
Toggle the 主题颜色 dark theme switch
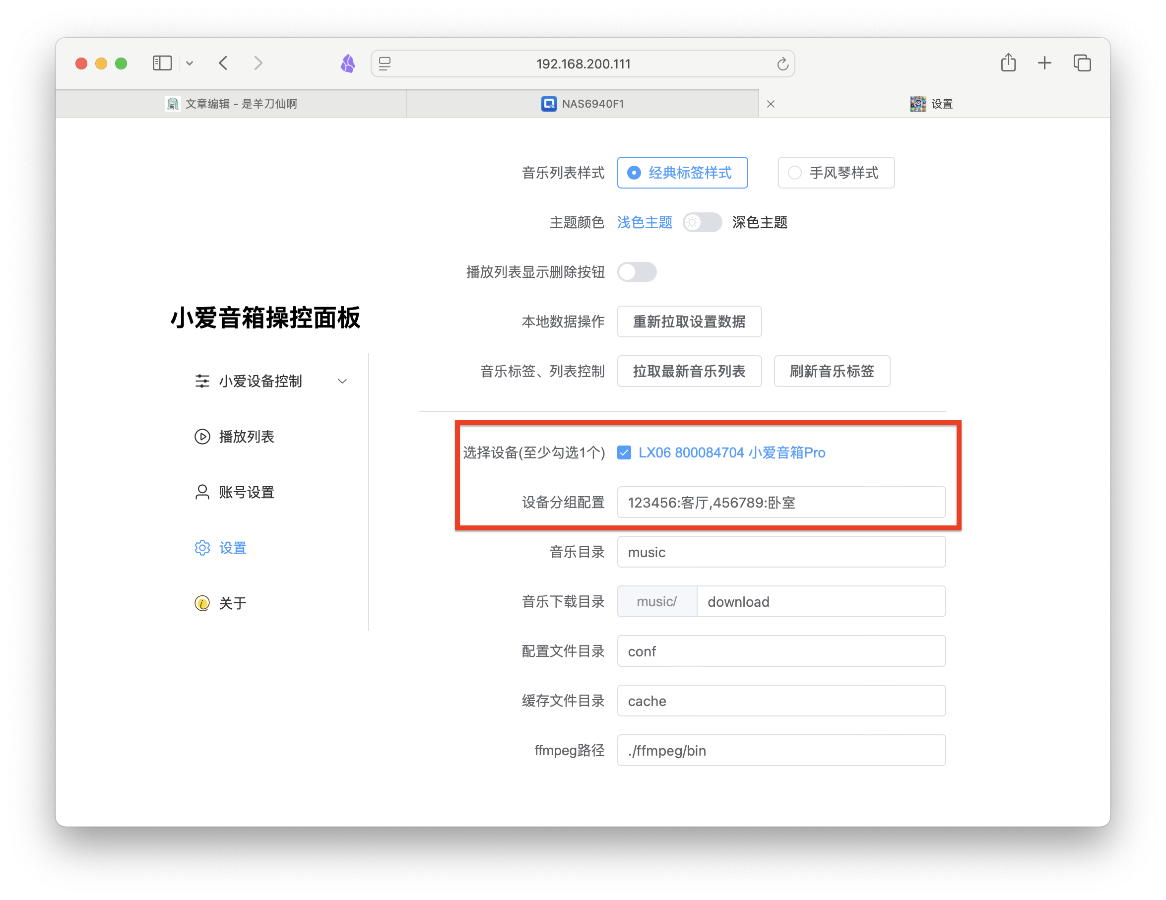point(702,222)
